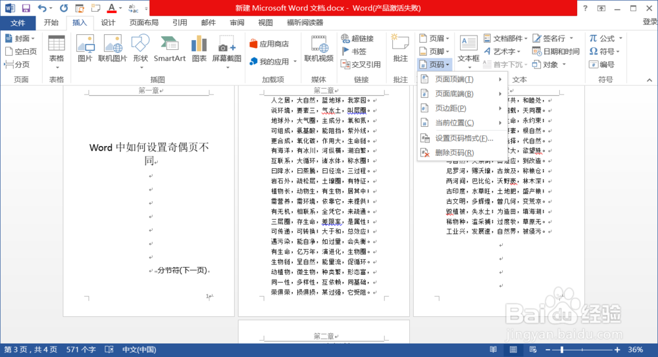Click the Redo icon in title bar
Image resolution: width=658 pixels, height=357 pixels.
[x=63, y=8]
